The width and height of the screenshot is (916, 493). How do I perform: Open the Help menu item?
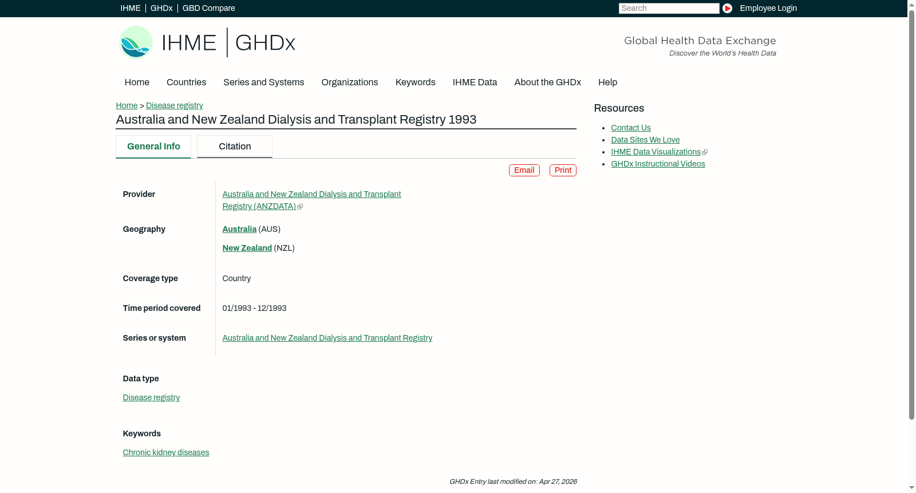point(607,82)
